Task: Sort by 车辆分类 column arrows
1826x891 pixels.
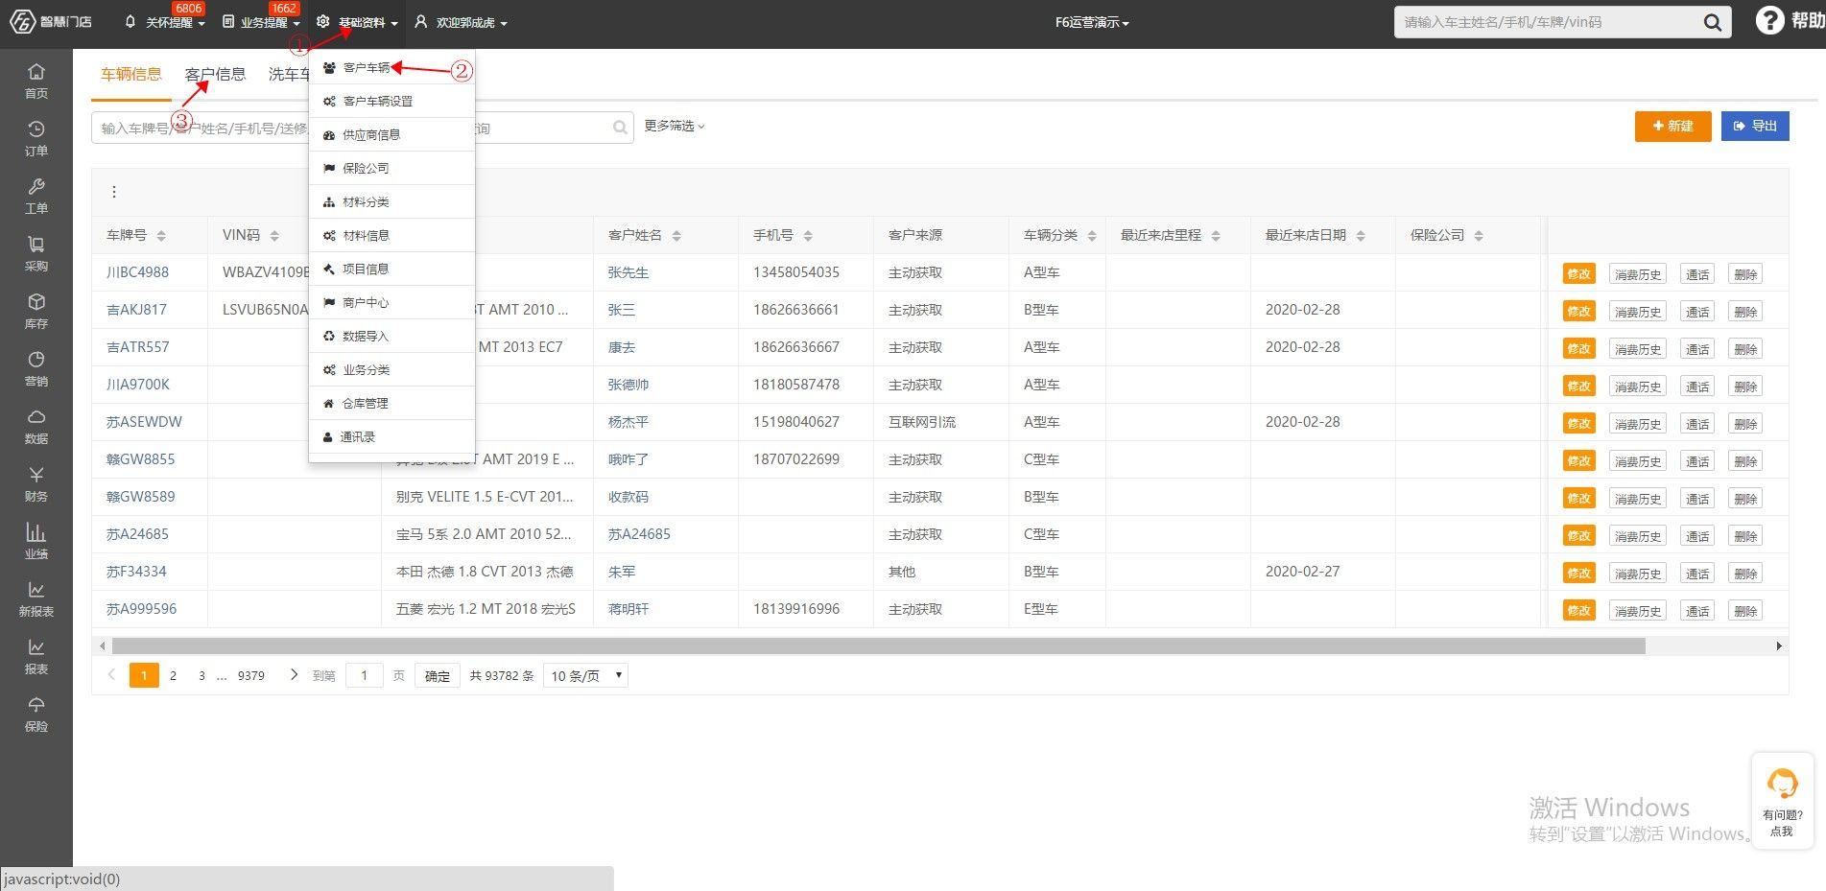Action: click(1092, 236)
